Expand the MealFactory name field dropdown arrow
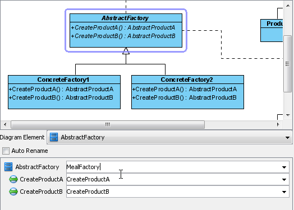 (x=284, y=167)
